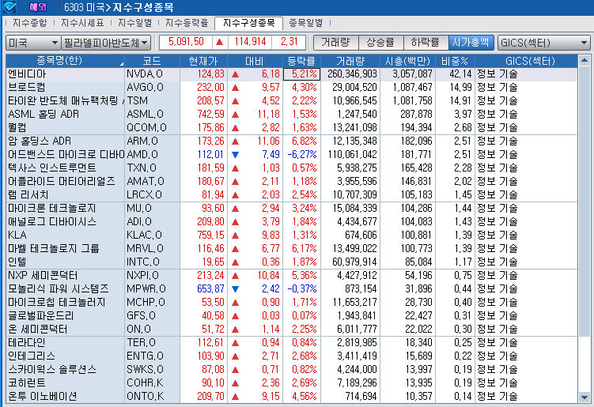Screen dimensions: 594x407
Task: Click the -6.27% change for AMD
Action: click(x=302, y=154)
